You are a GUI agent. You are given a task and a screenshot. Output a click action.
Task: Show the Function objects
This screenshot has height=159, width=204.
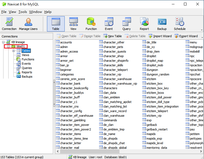click(x=91, y=24)
